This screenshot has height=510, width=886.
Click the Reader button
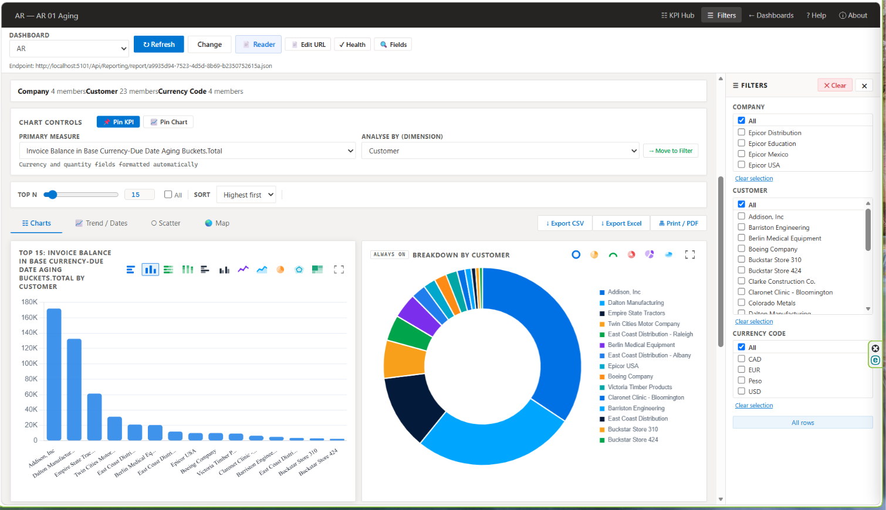(259, 45)
